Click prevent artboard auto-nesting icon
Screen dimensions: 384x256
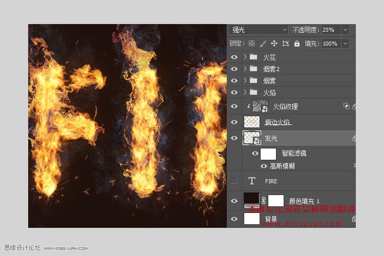pos(285,44)
